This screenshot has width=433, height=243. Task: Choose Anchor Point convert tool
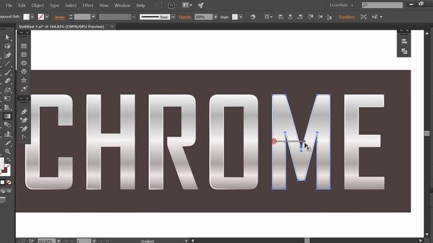(24, 137)
